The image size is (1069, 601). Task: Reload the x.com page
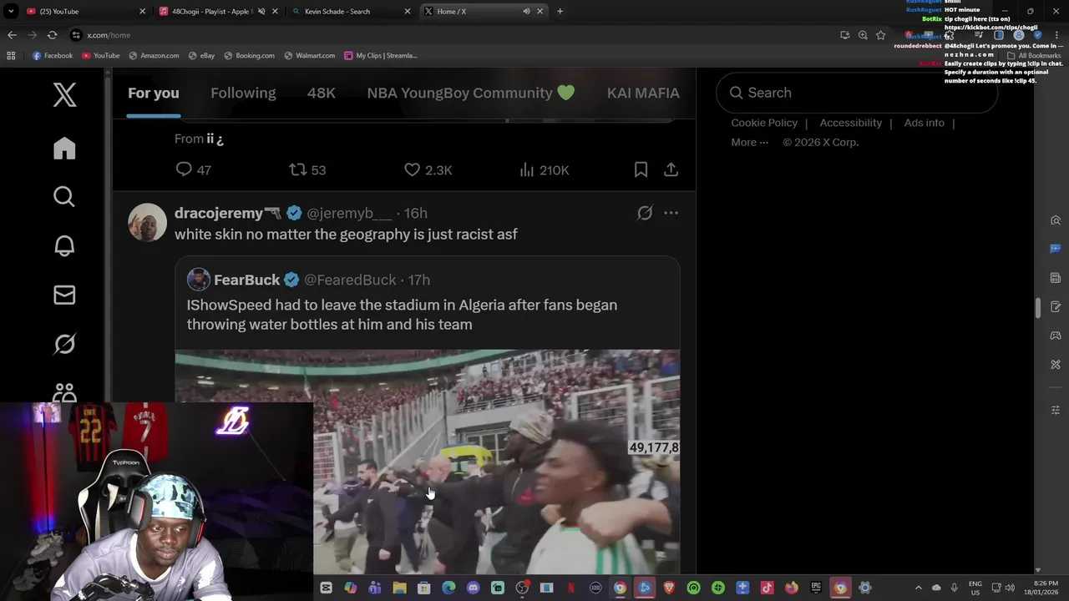tap(52, 35)
